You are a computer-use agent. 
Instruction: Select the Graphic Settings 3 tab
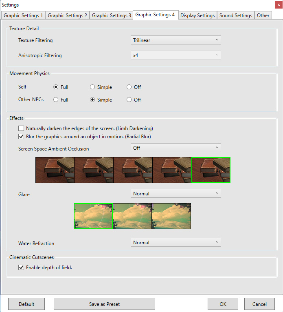click(x=112, y=15)
